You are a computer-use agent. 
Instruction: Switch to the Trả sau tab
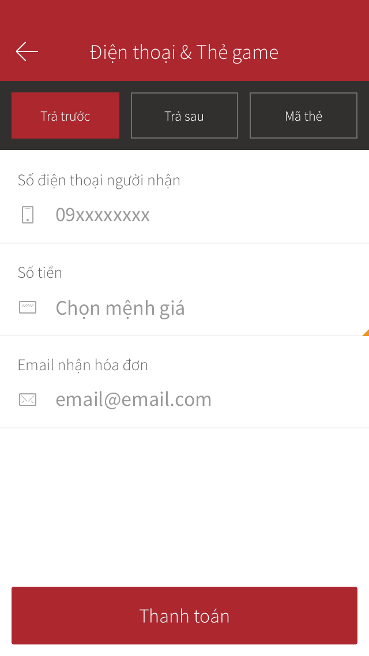[184, 115]
